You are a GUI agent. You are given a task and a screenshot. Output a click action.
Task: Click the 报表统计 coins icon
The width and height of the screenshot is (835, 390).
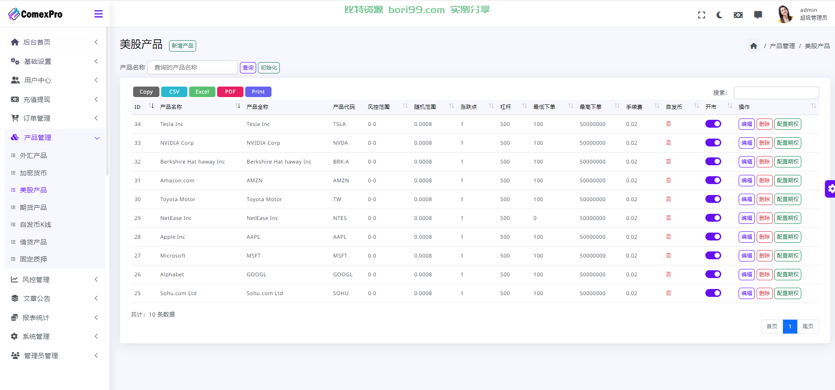click(14, 317)
